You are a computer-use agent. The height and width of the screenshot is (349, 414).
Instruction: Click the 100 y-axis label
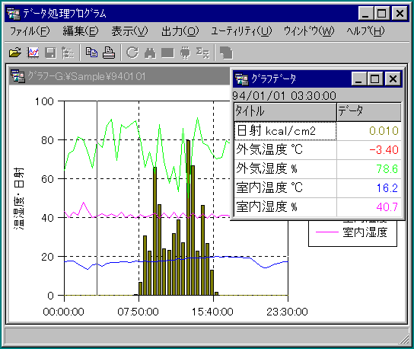(x=44, y=101)
